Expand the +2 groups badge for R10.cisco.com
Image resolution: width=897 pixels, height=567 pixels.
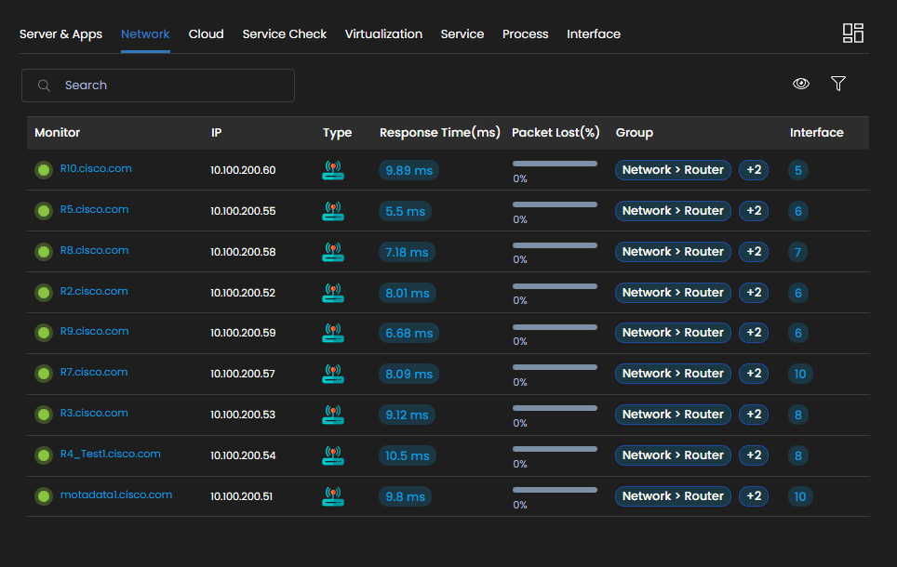(754, 170)
